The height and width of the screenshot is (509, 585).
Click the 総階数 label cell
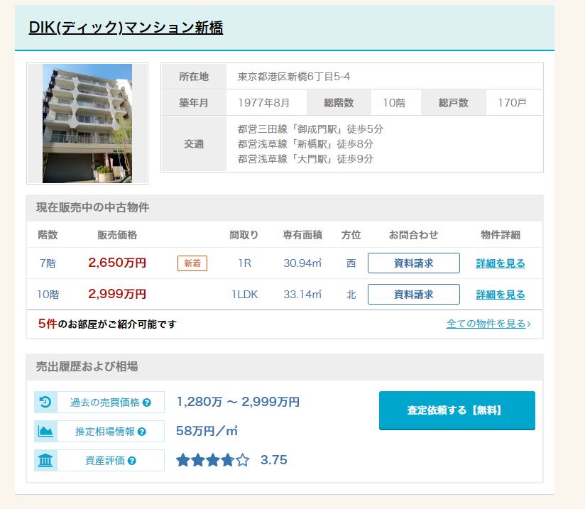(339, 103)
